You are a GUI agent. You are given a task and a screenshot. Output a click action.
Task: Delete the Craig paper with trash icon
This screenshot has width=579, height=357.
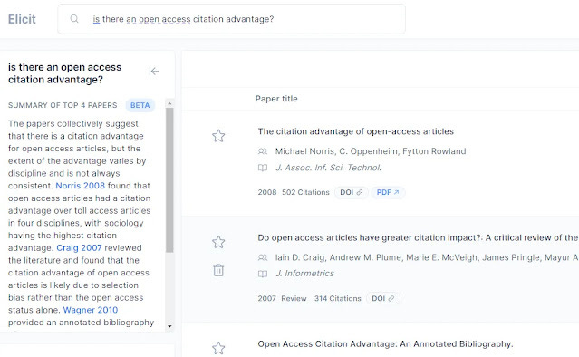218,270
